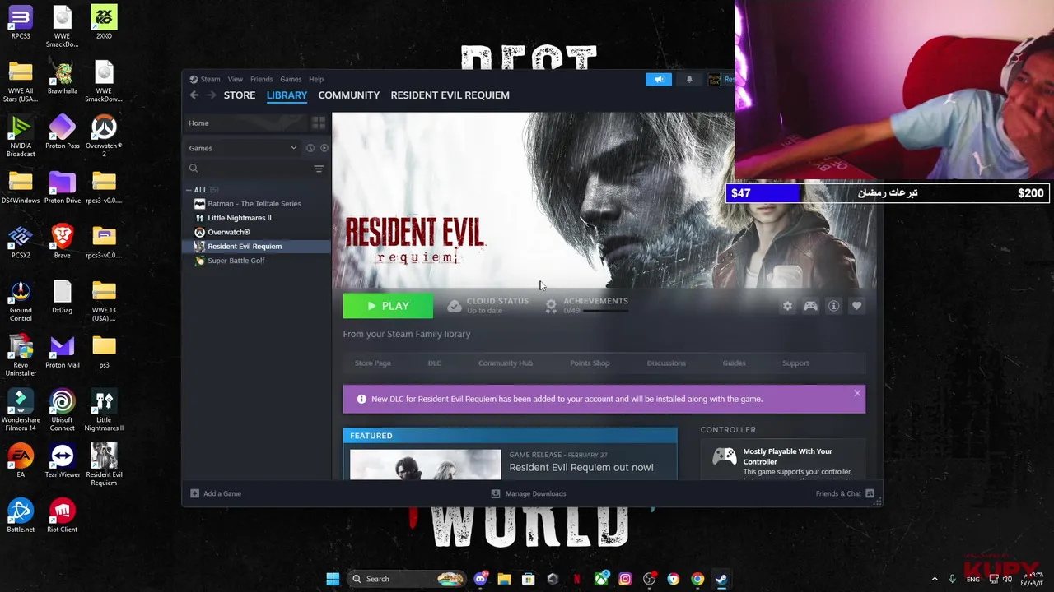Screen dimensions: 1054x592
Task: Open the View menu
Action: pyautogui.click(x=236, y=79)
